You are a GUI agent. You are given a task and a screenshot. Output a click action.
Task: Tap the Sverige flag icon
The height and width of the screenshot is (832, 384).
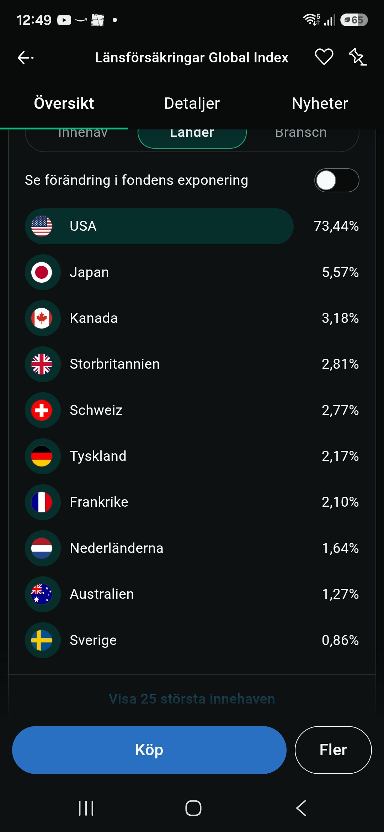(x=42, y=640)
